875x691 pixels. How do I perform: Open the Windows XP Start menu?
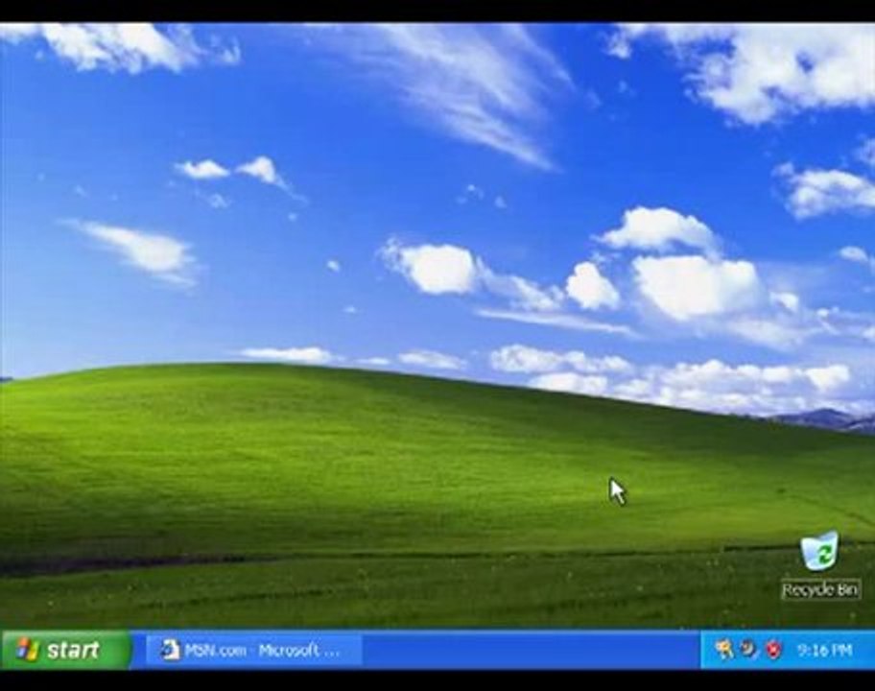click(x=66, y=649)
